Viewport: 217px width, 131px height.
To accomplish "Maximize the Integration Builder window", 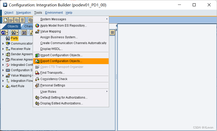I will pyautogui.click(x=194, y=5).
